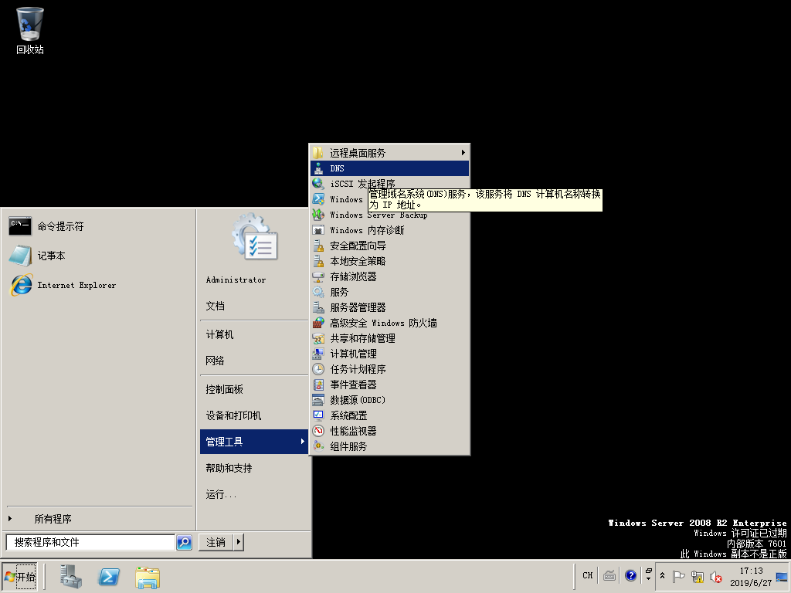Viewport: 791px width, 593px height.
Task: Click the 性能监视器 icon
Action: tap(318, 431)
